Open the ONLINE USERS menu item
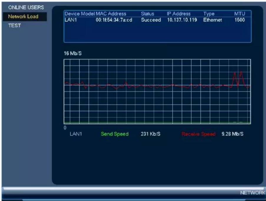266x201 pixels. (x=26, y=7)
